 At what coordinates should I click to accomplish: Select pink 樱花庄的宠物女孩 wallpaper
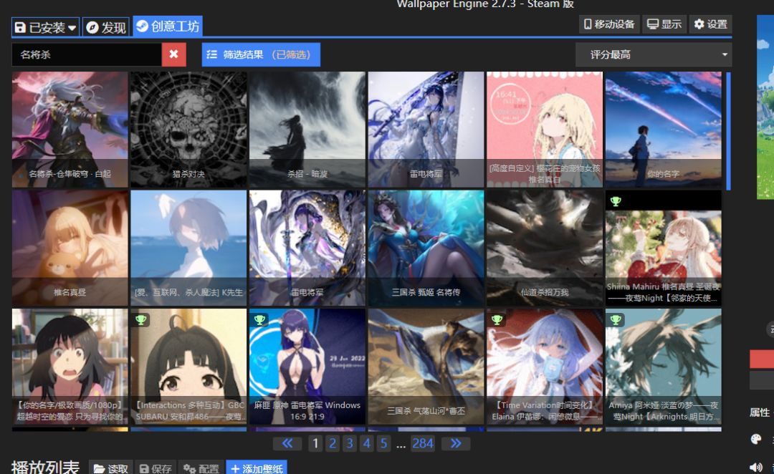tap(545, 129)
